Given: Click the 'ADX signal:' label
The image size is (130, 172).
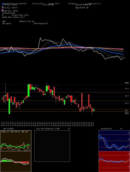Looking at the screenshot, I should pos(6,23).
